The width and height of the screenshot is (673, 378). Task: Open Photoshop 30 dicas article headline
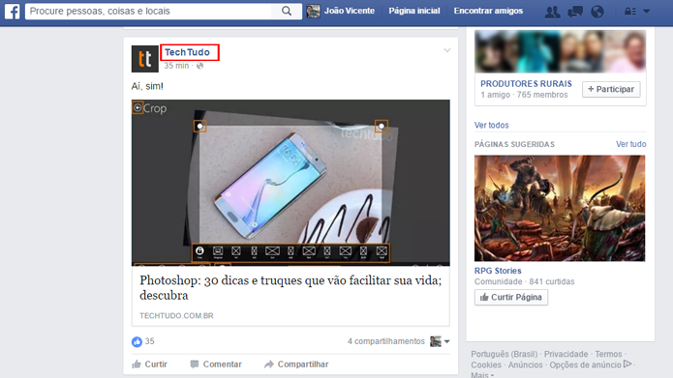point(291,287)
